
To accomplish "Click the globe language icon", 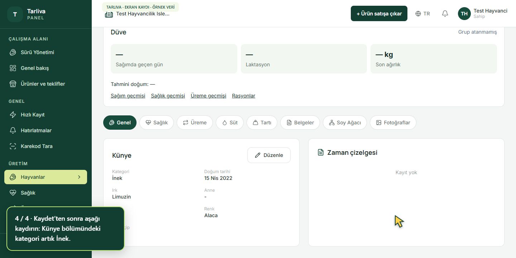I will pos(418,14).
